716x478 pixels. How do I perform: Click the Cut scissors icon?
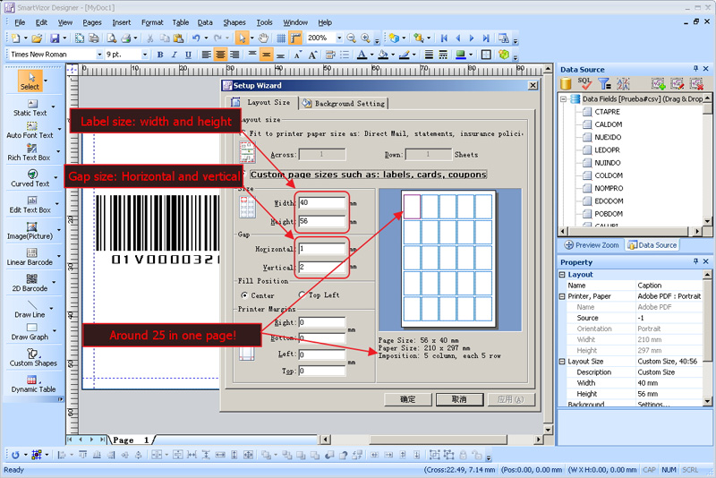point(149,38)
